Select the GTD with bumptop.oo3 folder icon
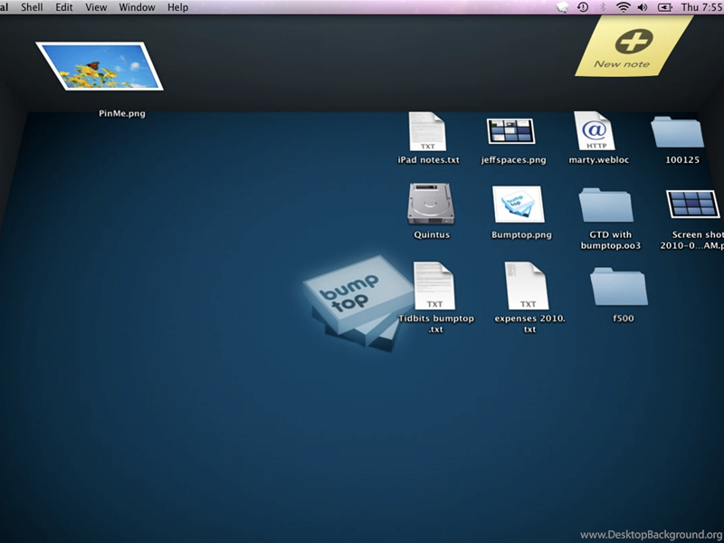 tap(605, 205)
